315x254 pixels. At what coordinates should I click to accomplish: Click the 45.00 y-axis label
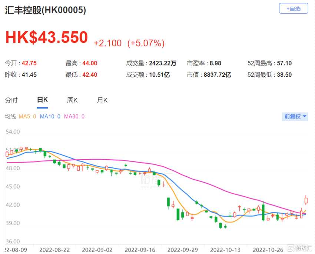tap(13, 187)
